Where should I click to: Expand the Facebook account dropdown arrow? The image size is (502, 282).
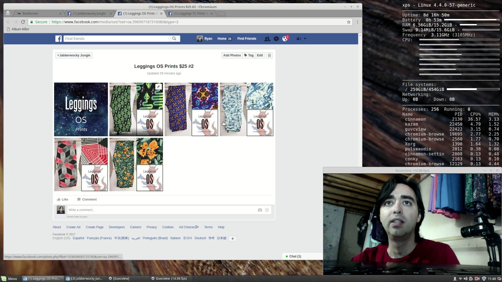click(x=305, y=39)
